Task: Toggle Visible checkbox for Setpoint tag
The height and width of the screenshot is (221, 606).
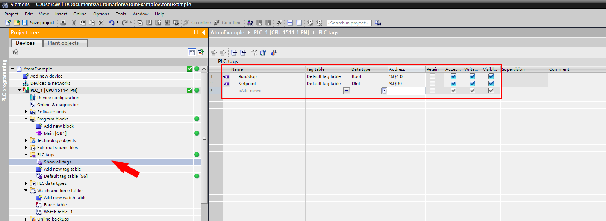Action: pyautogui.click(x=491, y=84)
